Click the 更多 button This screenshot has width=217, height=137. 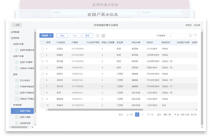pyautogui.click(x=87, y=36)
